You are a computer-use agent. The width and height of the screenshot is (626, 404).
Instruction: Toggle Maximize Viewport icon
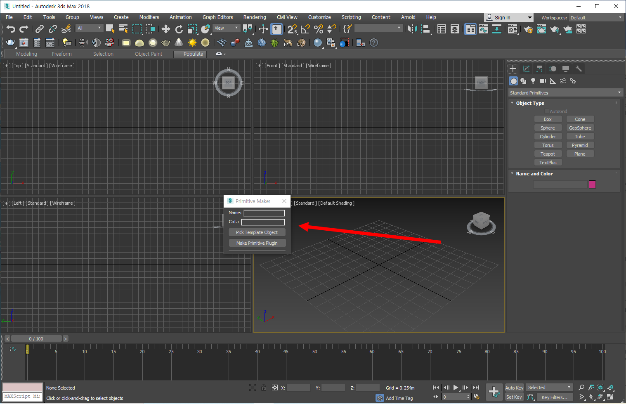click(610, 397)
